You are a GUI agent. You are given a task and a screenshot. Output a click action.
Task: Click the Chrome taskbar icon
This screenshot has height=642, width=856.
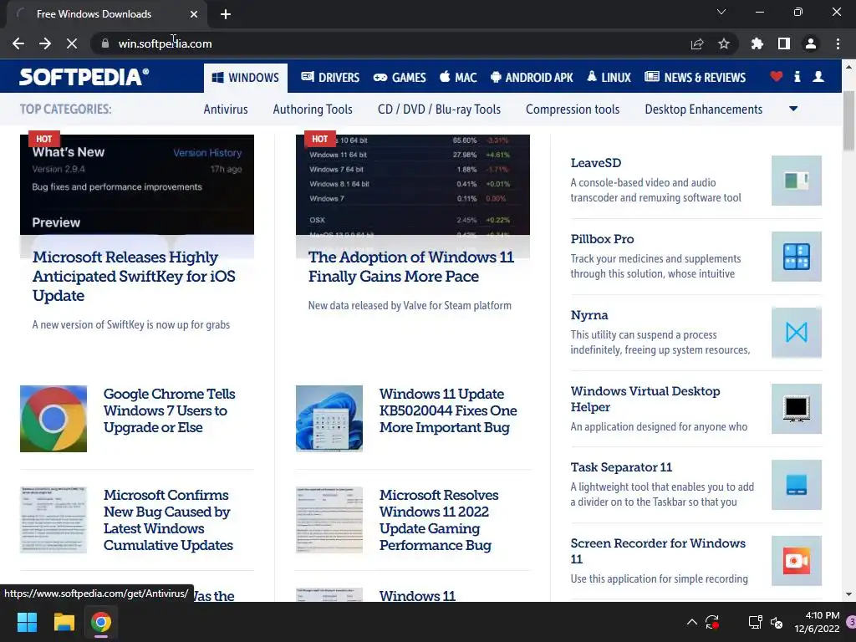101,622
